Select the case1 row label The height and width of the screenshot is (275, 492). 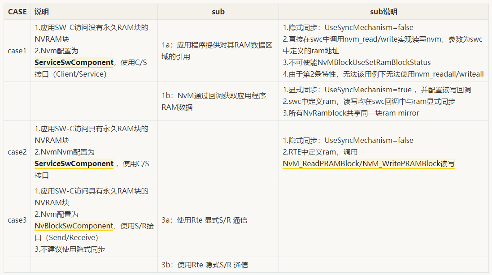click(16, 51)
